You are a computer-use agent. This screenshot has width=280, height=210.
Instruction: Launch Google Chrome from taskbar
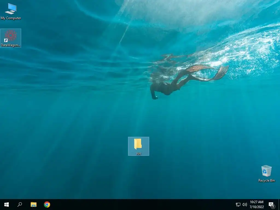point(47,205)
